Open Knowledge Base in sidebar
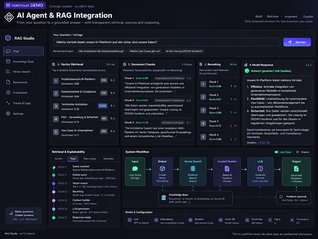Screen dimensions: 318x239 click(x=23, y=62)
